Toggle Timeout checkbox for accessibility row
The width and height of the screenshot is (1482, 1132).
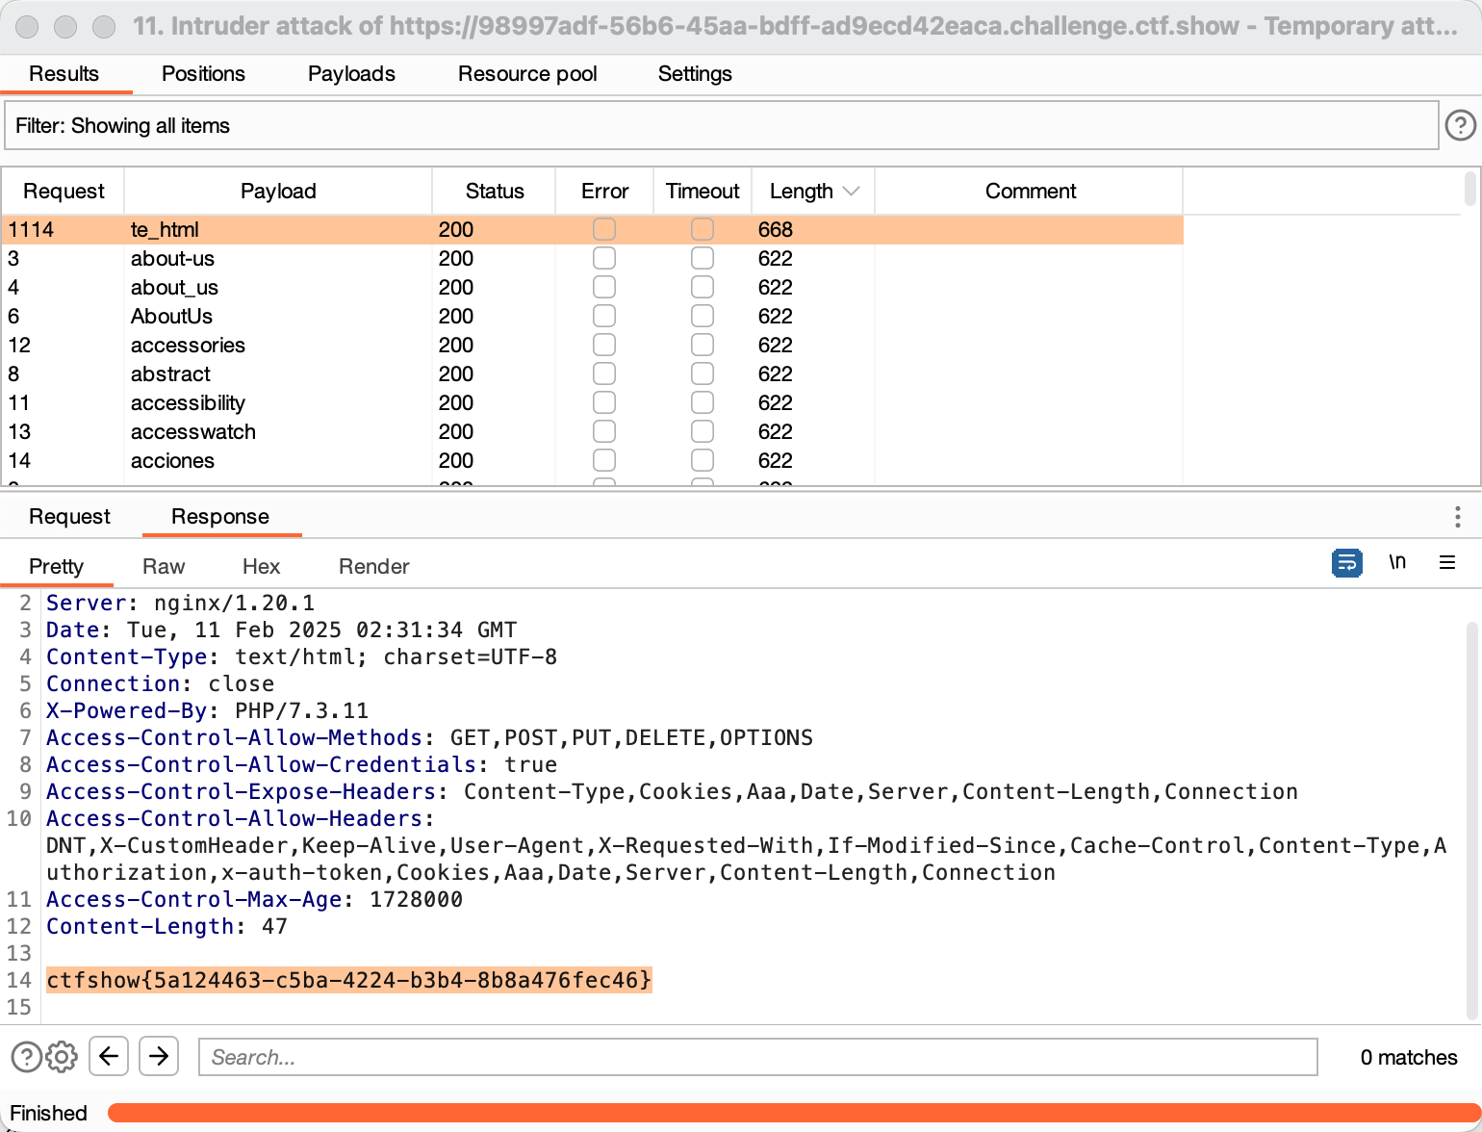pos(703,402)
